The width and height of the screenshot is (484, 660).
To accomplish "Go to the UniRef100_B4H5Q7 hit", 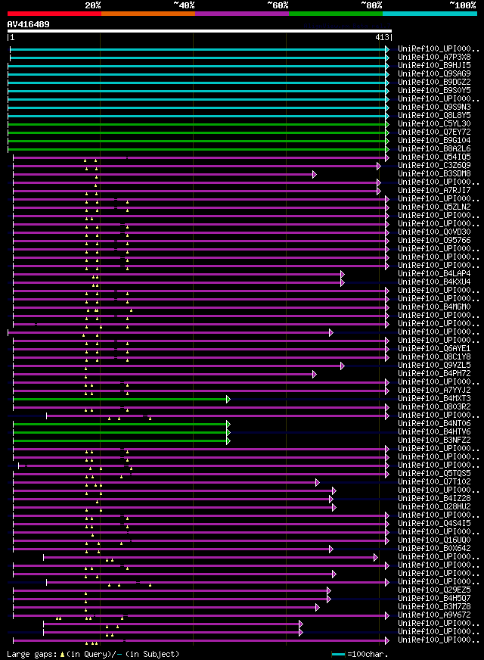I will tap(434, 599).
